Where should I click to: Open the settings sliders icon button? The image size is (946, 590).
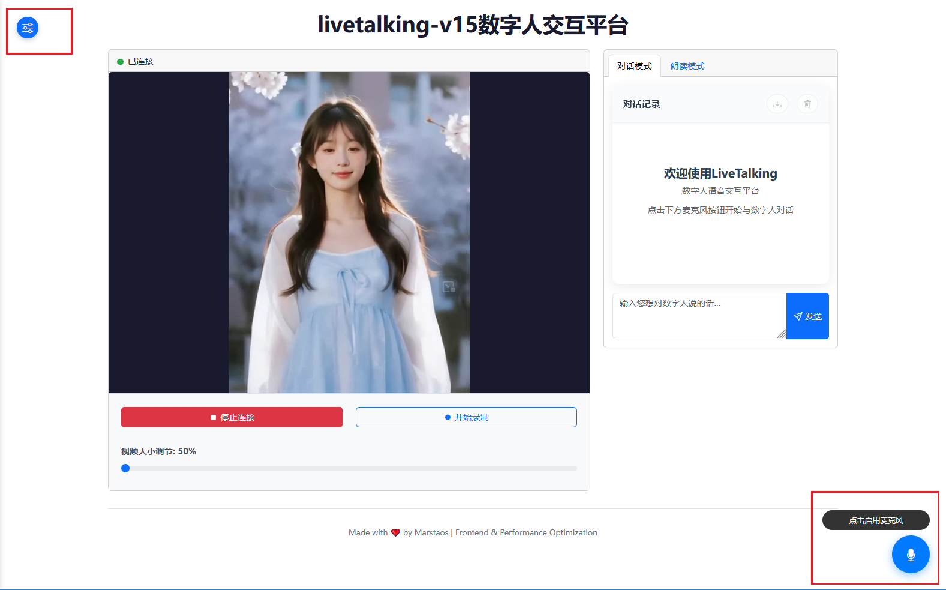point(28,28)
